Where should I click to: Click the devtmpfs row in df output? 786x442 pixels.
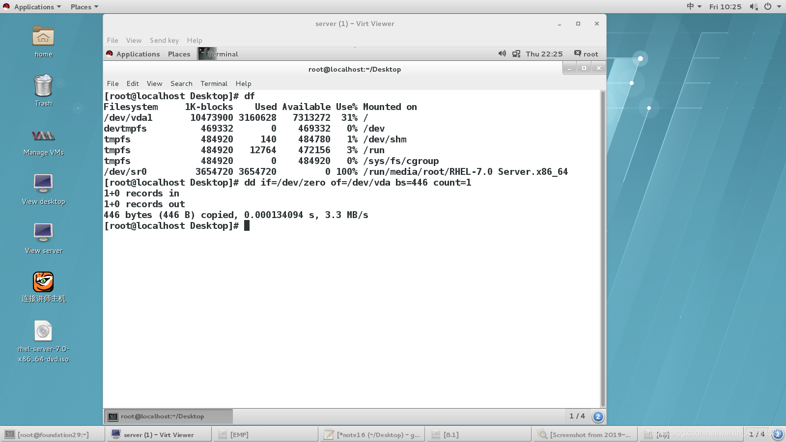tap(244, 129)
